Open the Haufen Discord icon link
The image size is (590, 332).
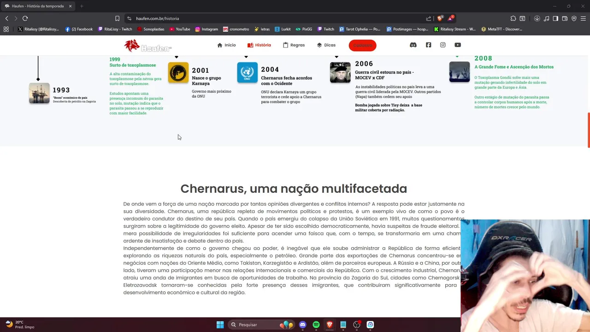click(x=413, y=45)
